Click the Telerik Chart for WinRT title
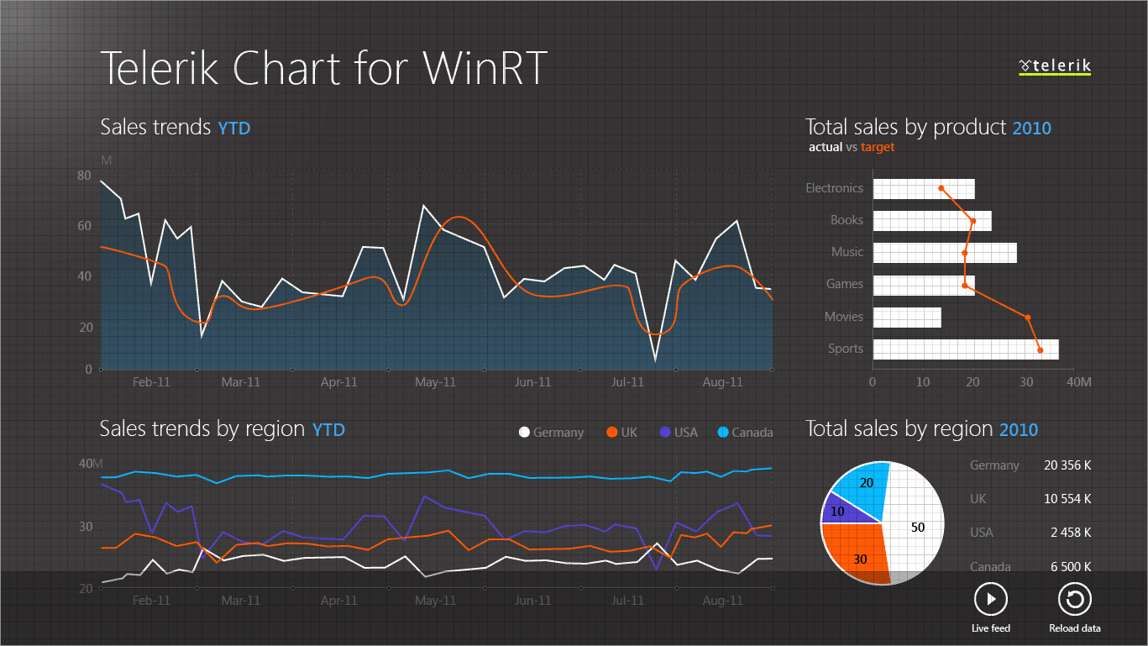This screenshot has height=646, width=1148. click(324, 67)
